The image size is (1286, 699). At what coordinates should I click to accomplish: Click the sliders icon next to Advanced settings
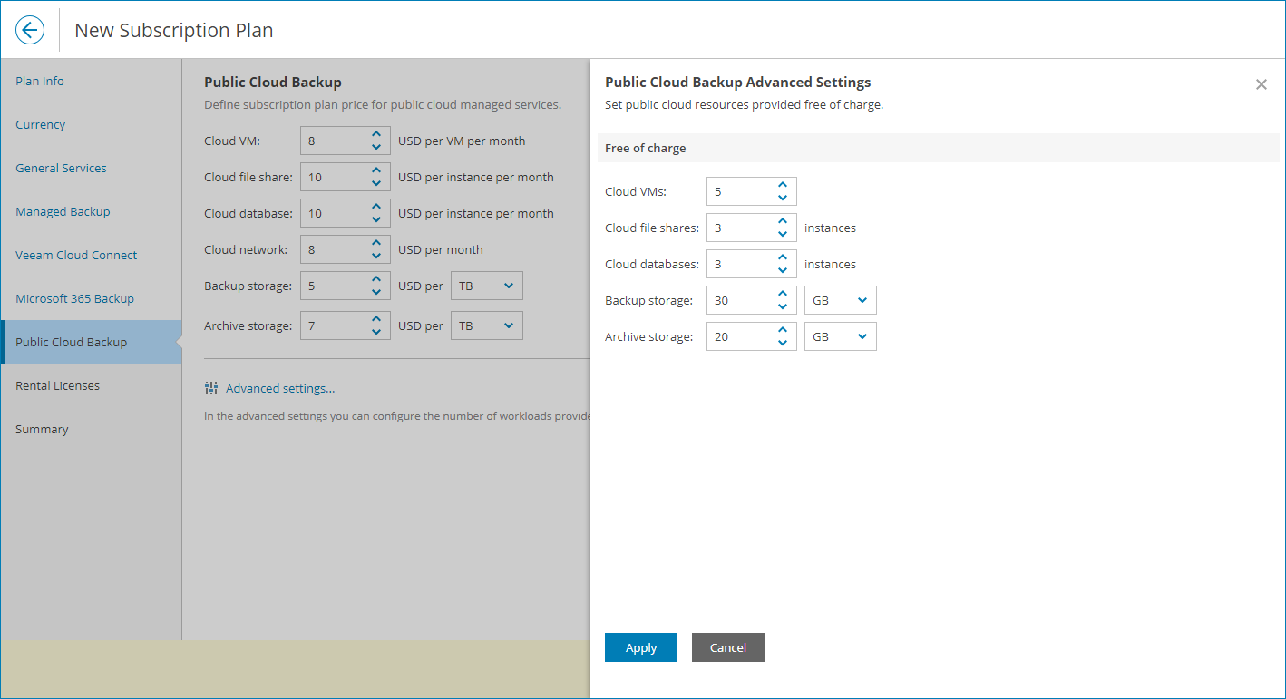(x=211, y=387)
